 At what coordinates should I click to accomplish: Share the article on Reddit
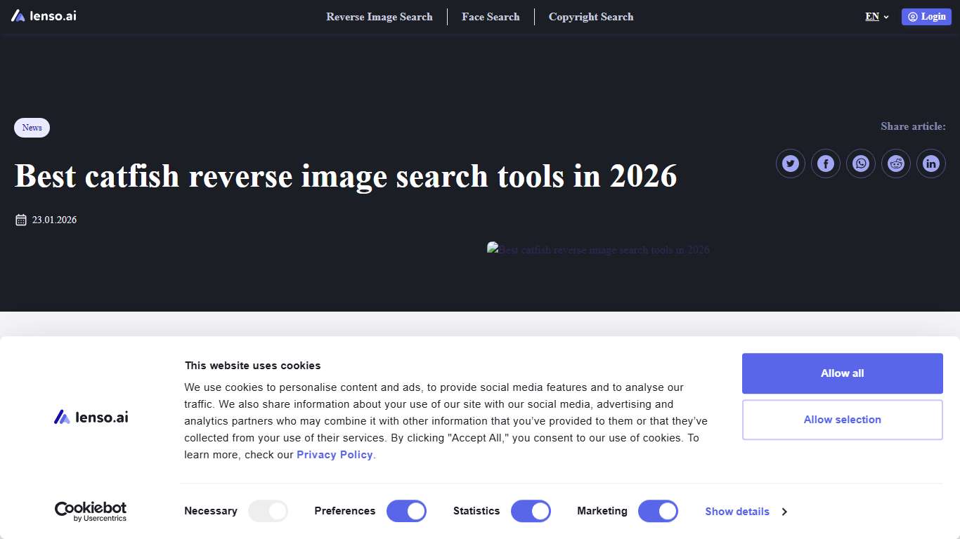pos(895,163)
